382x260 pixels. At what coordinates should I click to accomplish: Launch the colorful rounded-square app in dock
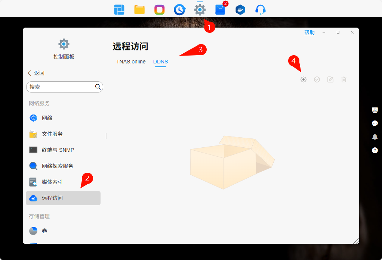click(x=160, y=10)
